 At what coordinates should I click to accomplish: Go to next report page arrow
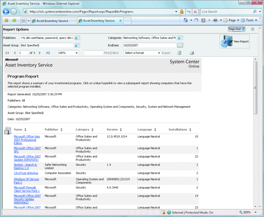click(x=40, y=53)
